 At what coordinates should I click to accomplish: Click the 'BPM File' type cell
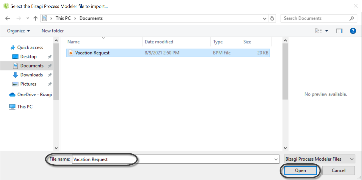pyautogui.click(x=222, y=53)
